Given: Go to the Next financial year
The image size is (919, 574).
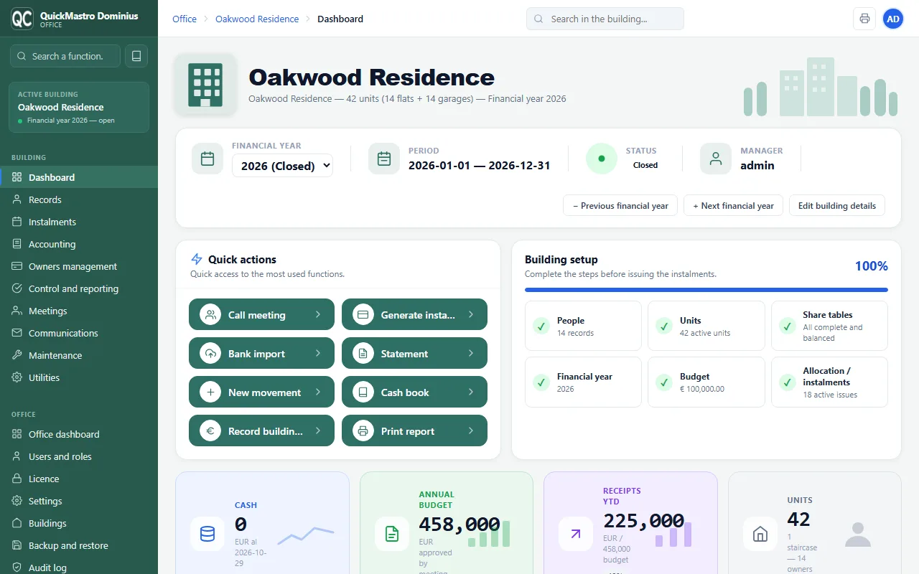Looking at the screenshot, I should (733, 205).
